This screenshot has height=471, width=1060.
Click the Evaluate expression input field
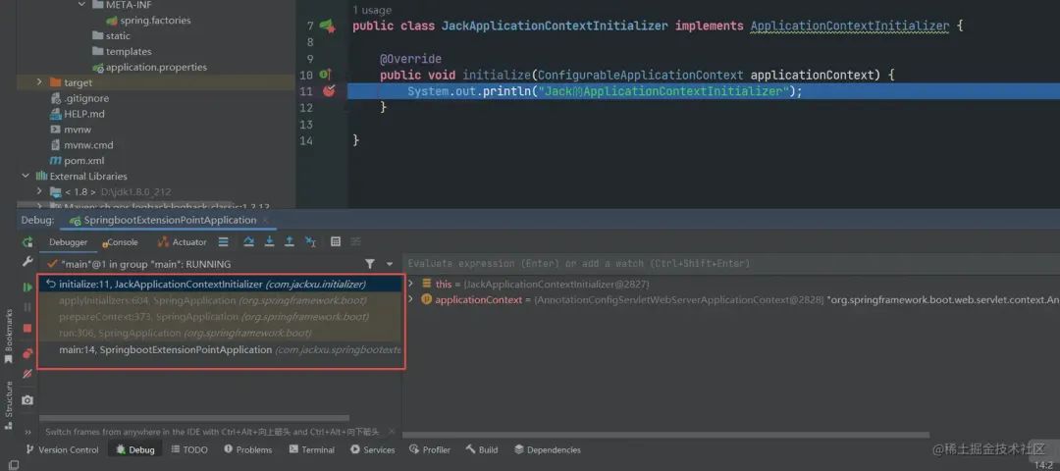pos(731,264)
